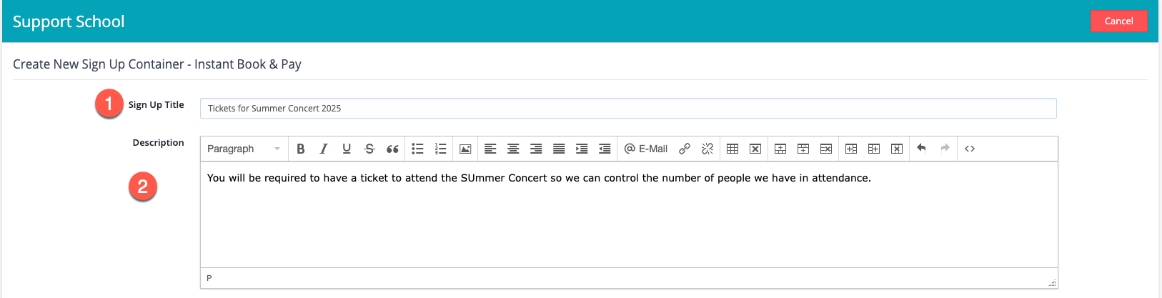Create a bulleted list
Viewport: 1162px width, 298px height.
tap(418, 149)
